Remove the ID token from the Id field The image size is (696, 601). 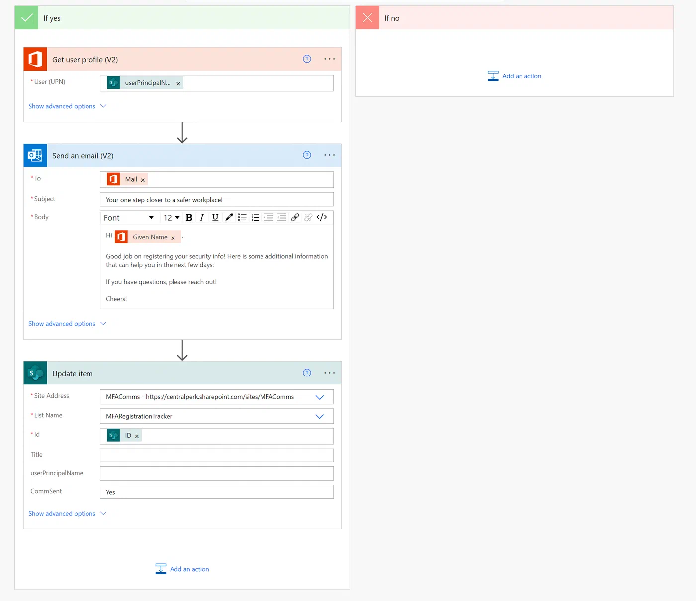coord(137,436)
